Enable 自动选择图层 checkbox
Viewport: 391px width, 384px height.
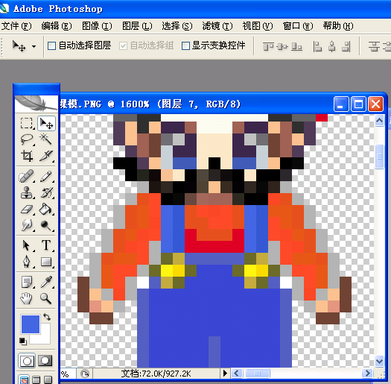[51, 45]
